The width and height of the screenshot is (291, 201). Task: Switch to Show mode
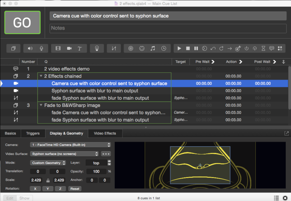[x=24, y=198]
